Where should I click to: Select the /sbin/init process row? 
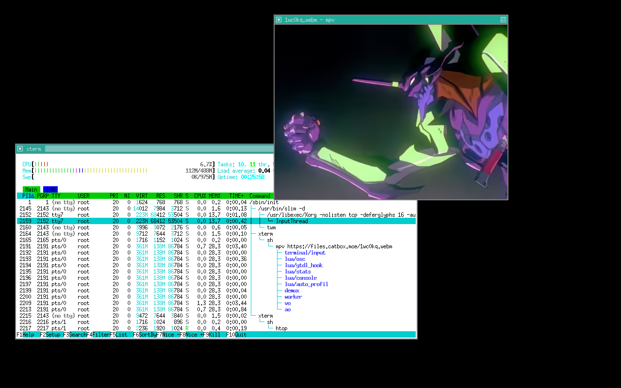click(x=217, y=202)
